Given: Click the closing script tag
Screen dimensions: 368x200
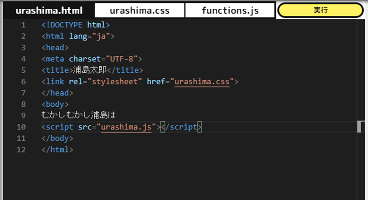Looking at the screenshot, I should [x=181, y=127].
